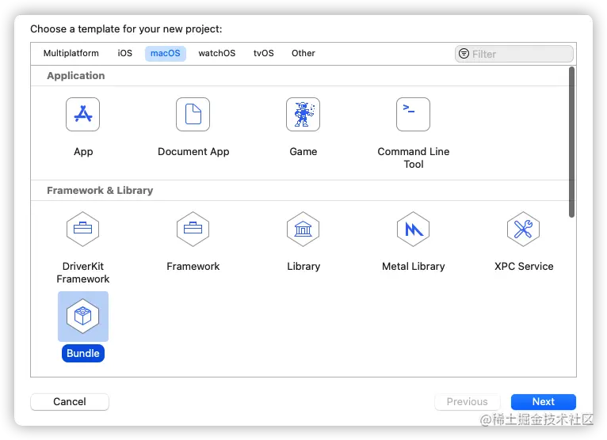Choose the Document App template icon

click(x=193, y=115)
